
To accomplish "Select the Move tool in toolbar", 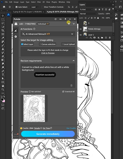I will (3, 16).
